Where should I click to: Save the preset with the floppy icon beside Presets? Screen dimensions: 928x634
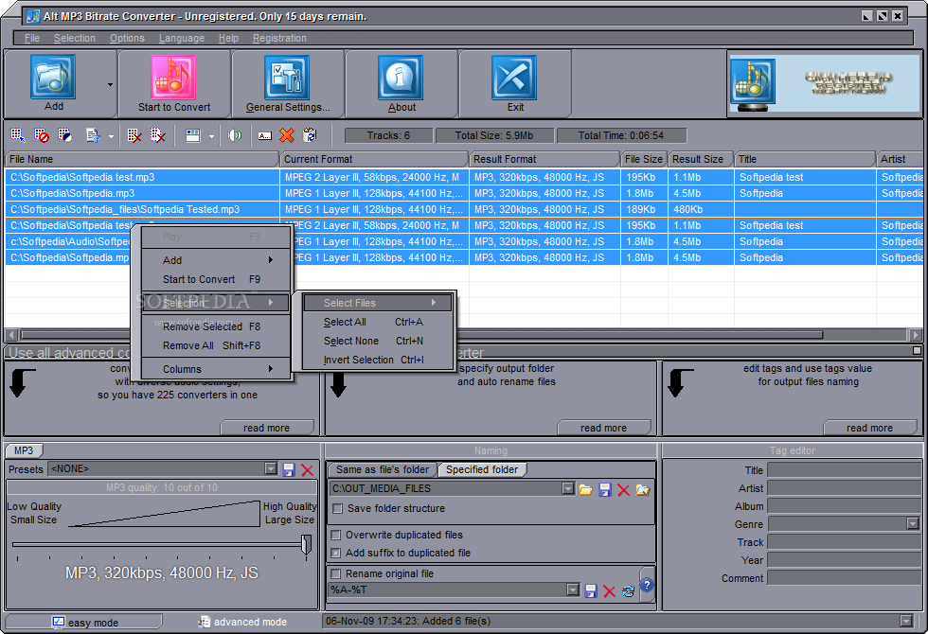coord(289,469)
